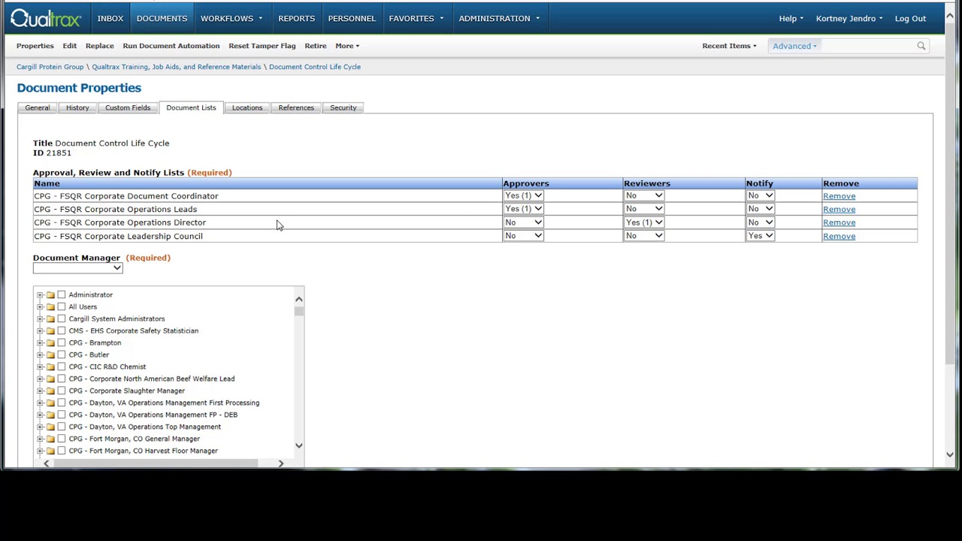Open the More actions menu

tap(347, 46)
